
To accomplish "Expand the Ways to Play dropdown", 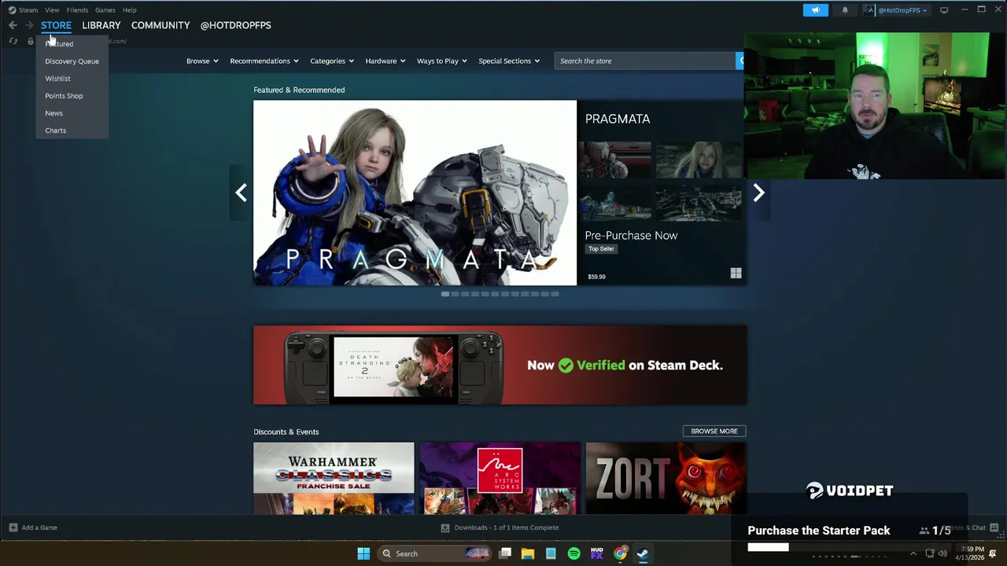I will point(442,61).
